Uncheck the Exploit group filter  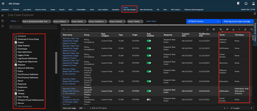click(x=16, y=42)
